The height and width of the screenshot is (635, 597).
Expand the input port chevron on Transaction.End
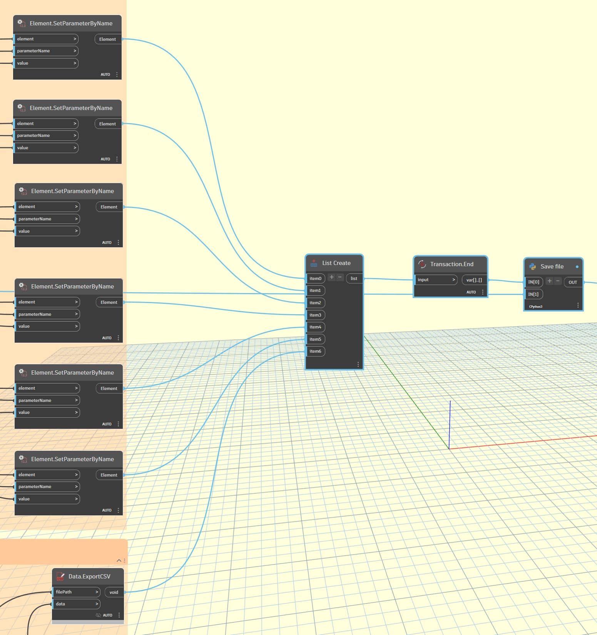click(x=454, y=280)
